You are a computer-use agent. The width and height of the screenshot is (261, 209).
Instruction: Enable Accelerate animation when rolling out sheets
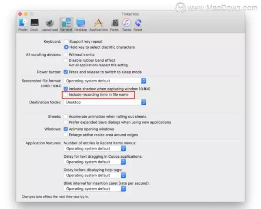(66, 116)
